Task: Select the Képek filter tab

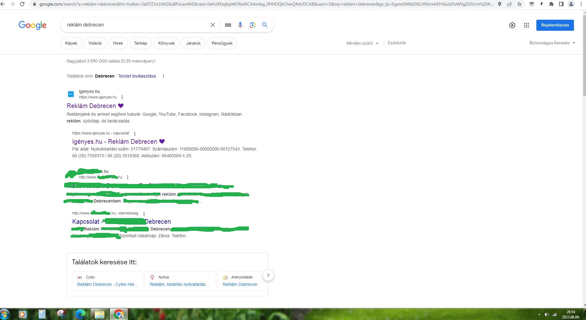Action: point(71,43)
